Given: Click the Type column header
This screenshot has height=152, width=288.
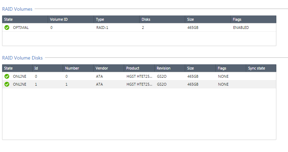Looking at the screenshot, I should point(117,19).
